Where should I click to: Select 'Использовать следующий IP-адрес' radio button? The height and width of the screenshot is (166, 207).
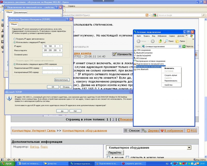tap(14, 42)
